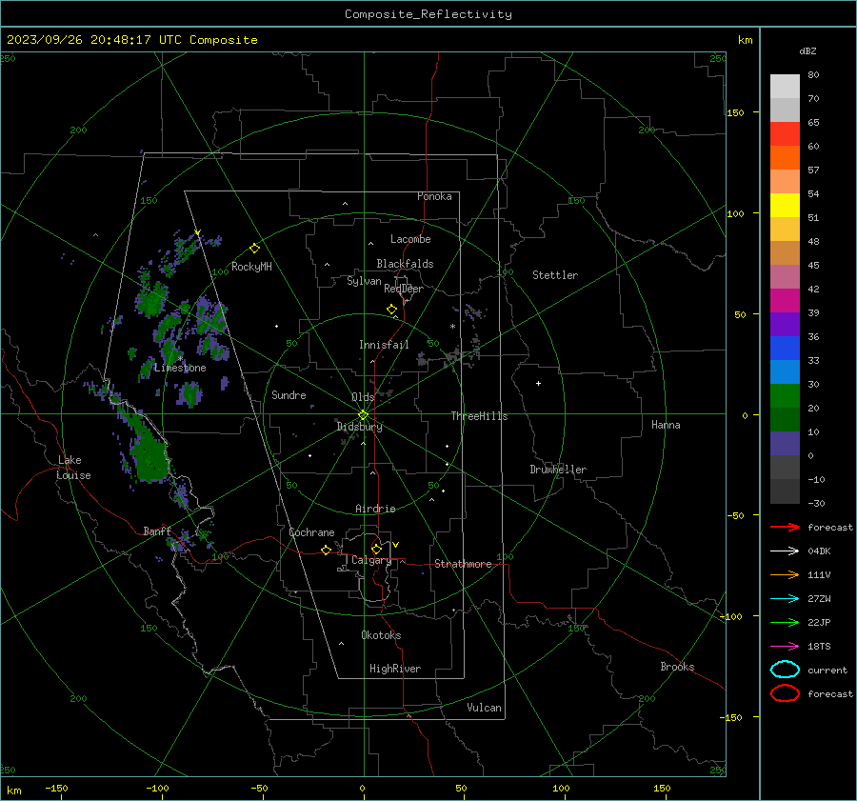Click the yellow diamond marker near RockyMH
Image resolution: width=857 pixels, height=801 pixels.
tap(254, 249)
